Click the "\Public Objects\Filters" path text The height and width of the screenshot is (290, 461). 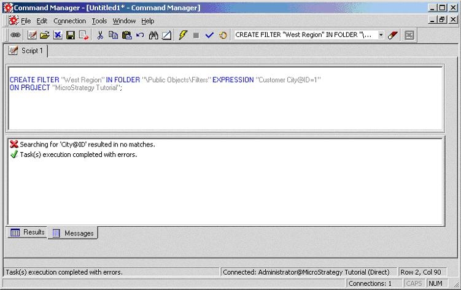coord(176,80)
